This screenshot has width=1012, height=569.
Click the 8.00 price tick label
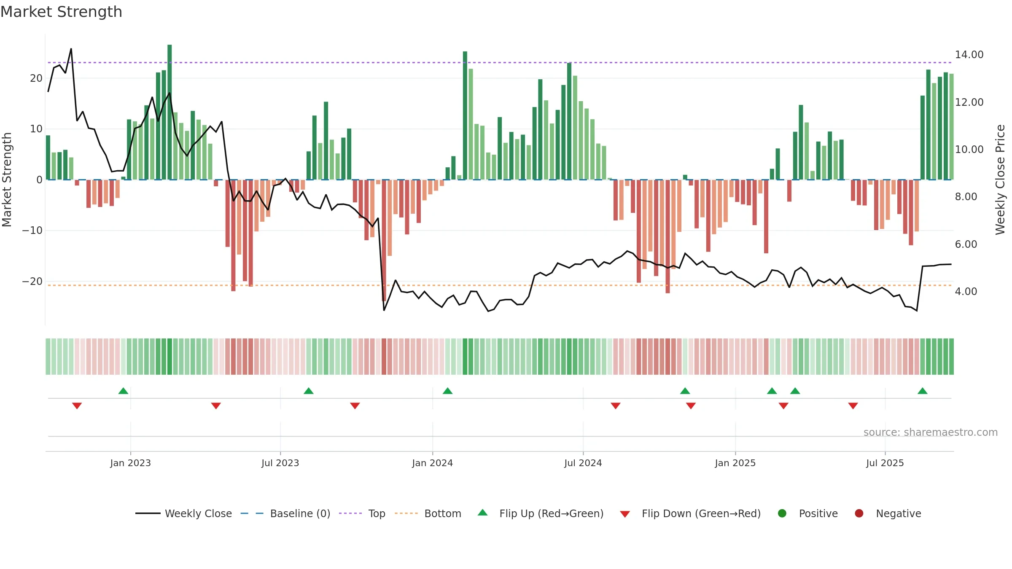click(x=966, y=197)
